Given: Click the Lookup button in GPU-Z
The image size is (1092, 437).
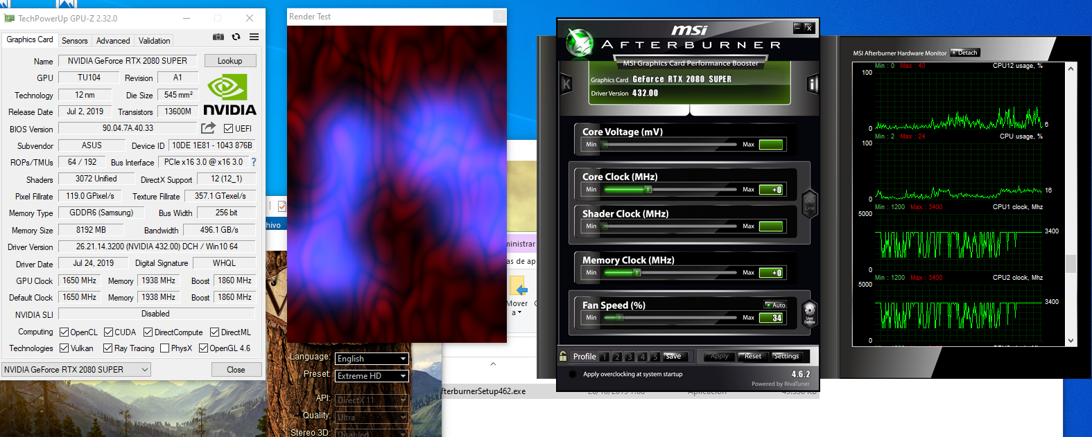Looking at the screenshot, I should click(x=230, y=61).
